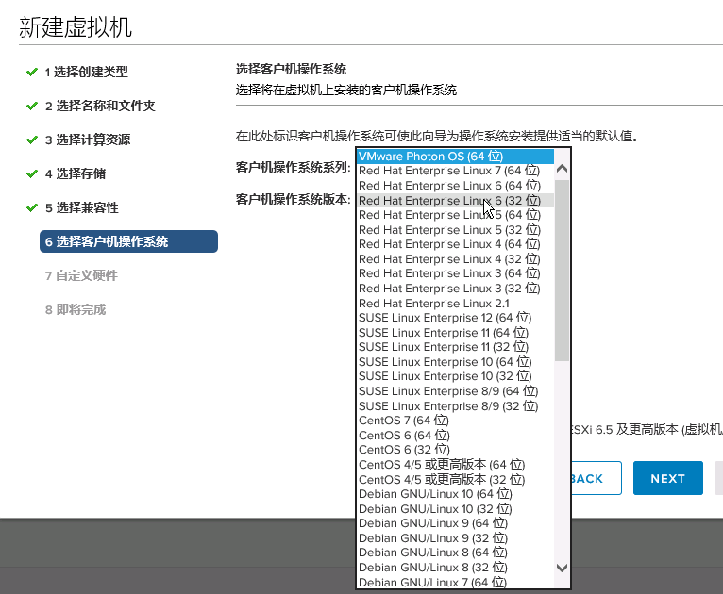
Task: Choose Red Hat Enterprise Linux 7 (64 位)
Action: tap(456, 171)
